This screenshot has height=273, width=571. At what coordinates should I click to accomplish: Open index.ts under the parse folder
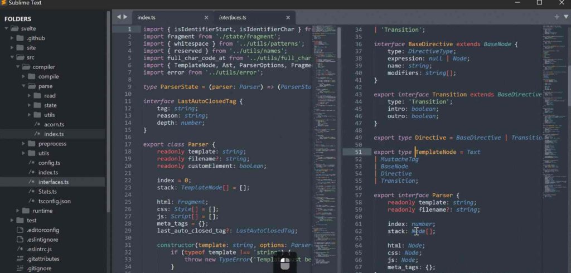54,134
